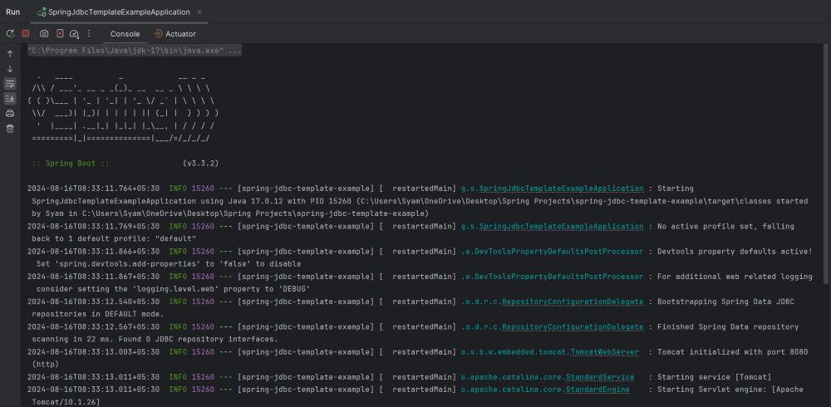
Task: Click the red heap dump icon
Action: (60, 33)
